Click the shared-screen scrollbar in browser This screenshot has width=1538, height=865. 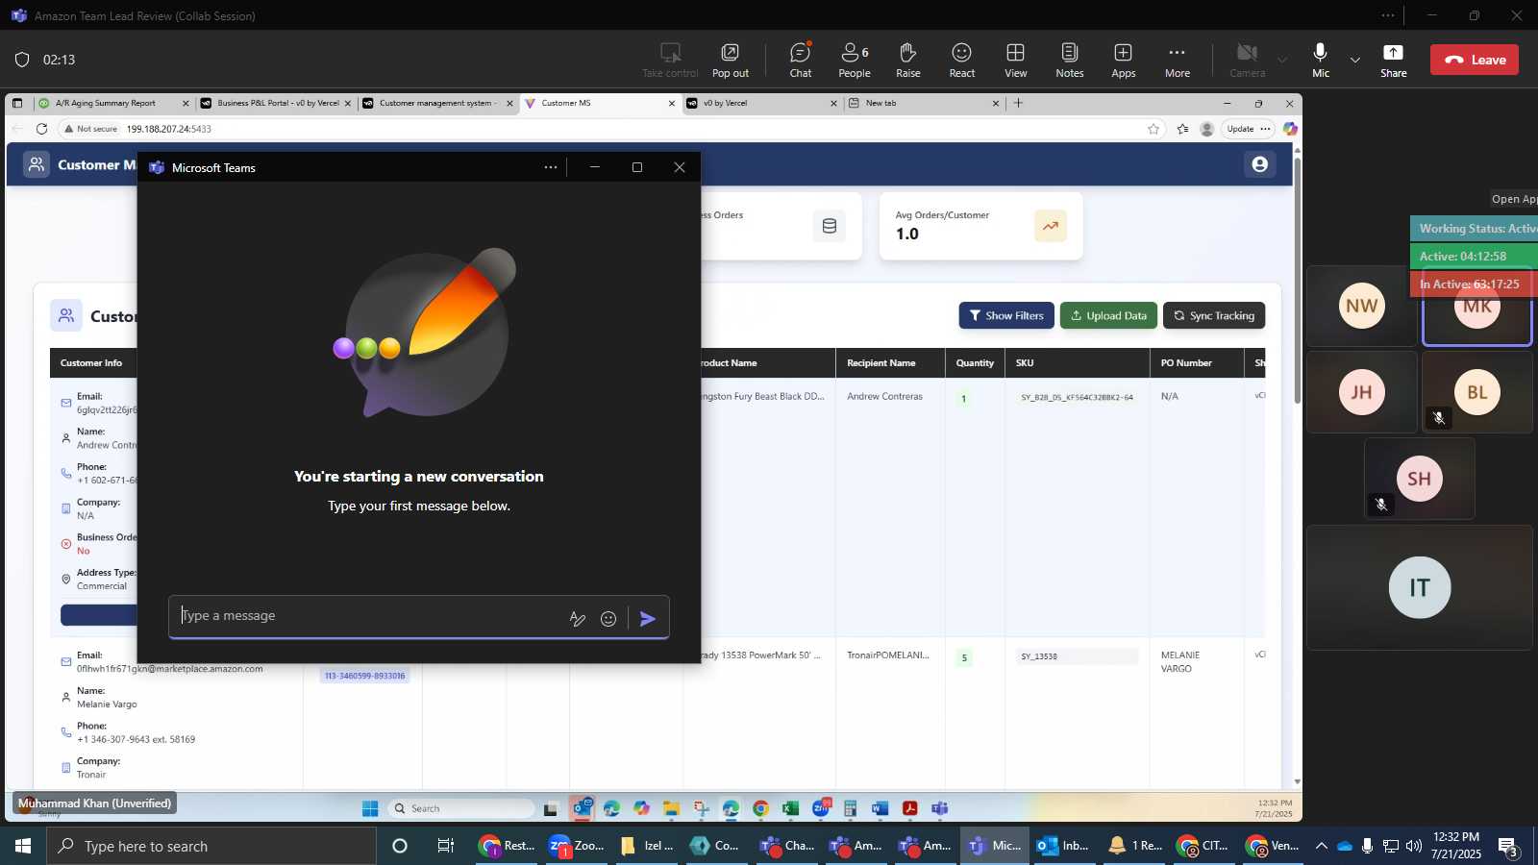(x=1297, y=279)
